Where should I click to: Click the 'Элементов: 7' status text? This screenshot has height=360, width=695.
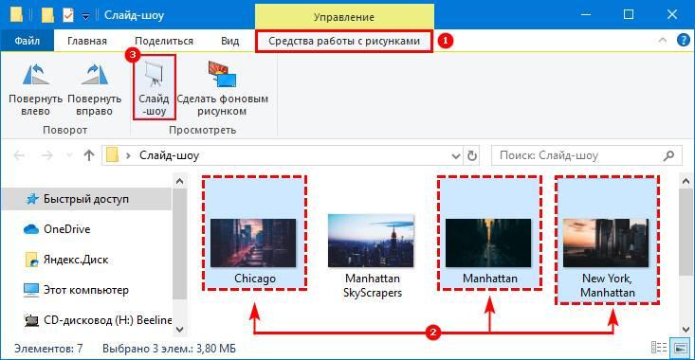[48, 349]
